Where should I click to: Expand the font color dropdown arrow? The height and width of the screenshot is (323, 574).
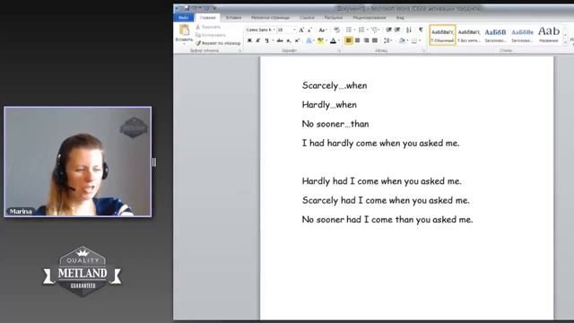(339, 40)
